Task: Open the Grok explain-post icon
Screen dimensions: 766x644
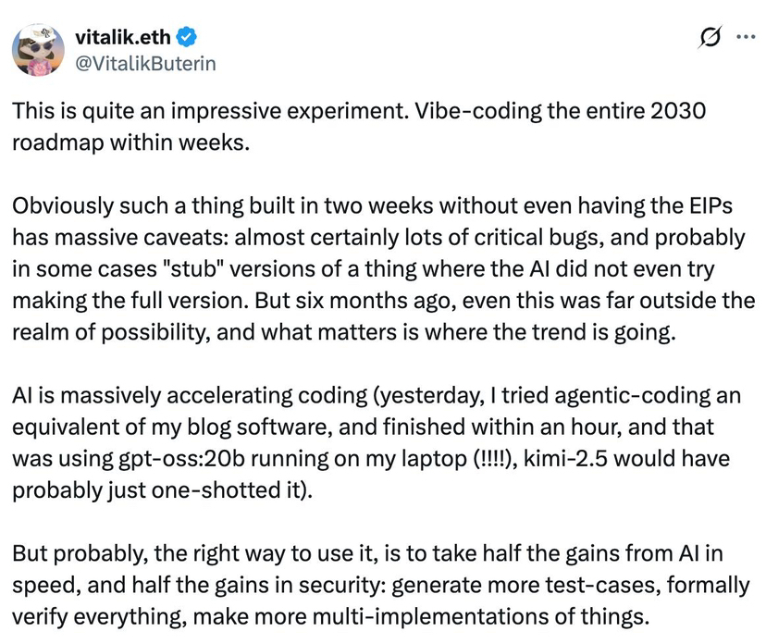Action: click(710, 38)
